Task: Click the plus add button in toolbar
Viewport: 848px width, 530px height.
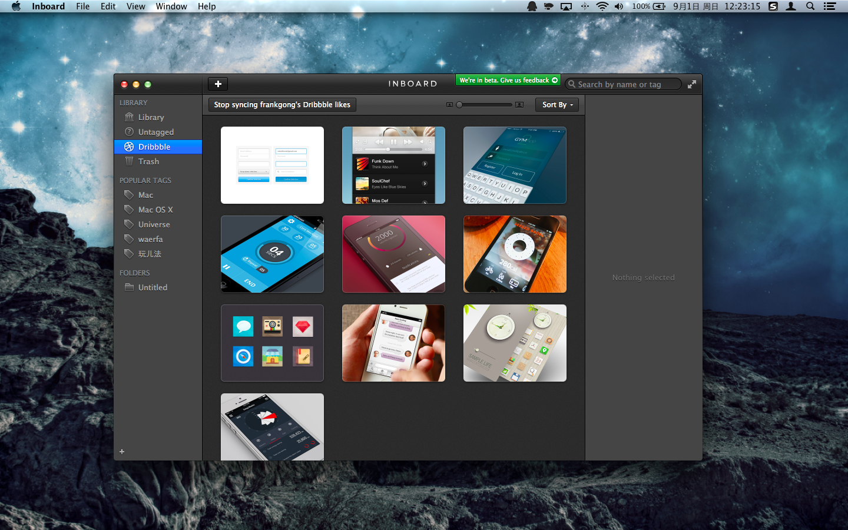Action: point(218,84)
